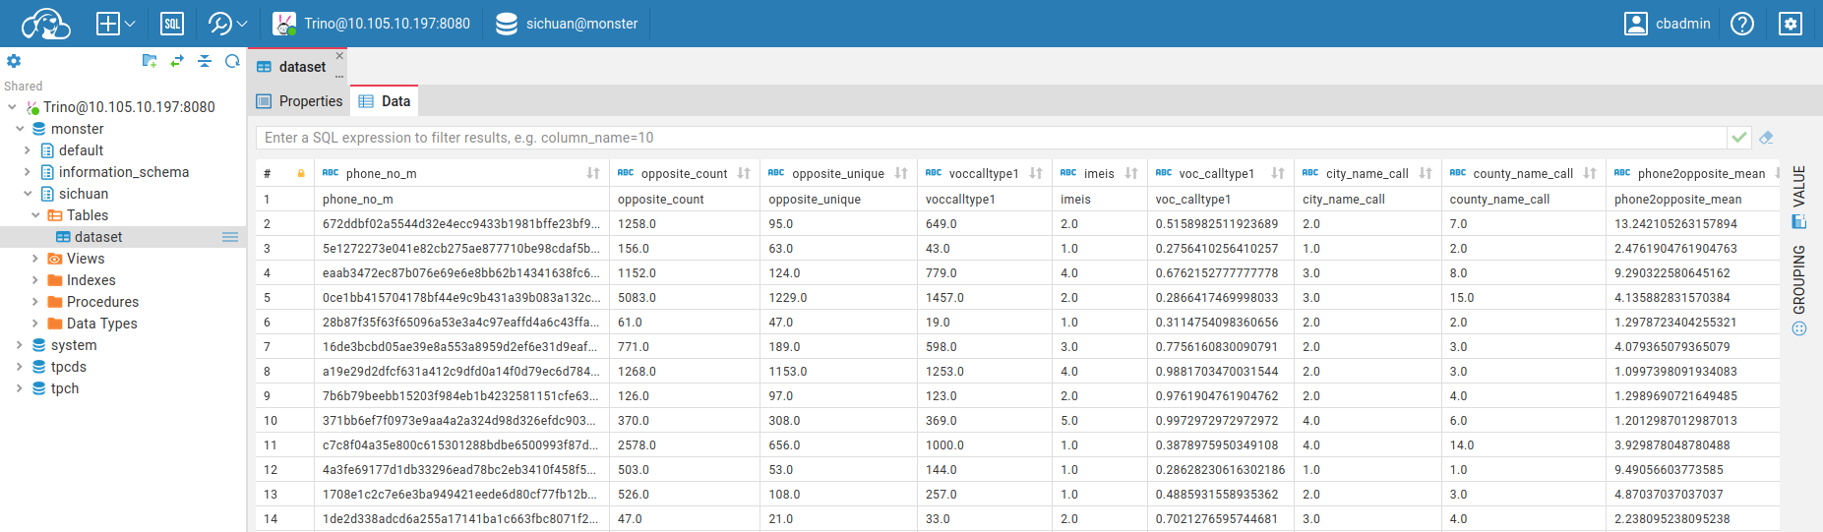Refresh the navigator tree
The height and width of the screenshot is (532, 1823).
[232, 61]
